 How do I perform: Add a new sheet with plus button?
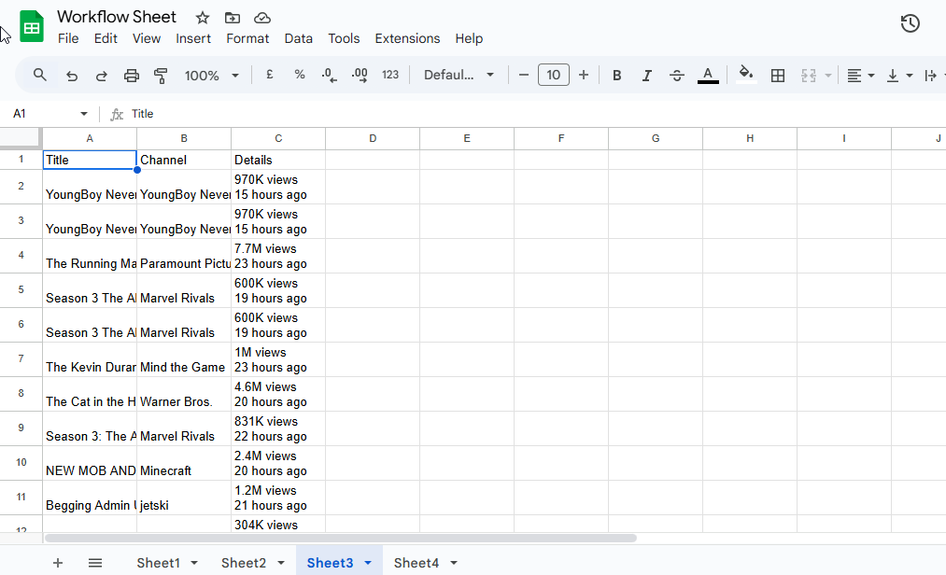coord(57,563)
